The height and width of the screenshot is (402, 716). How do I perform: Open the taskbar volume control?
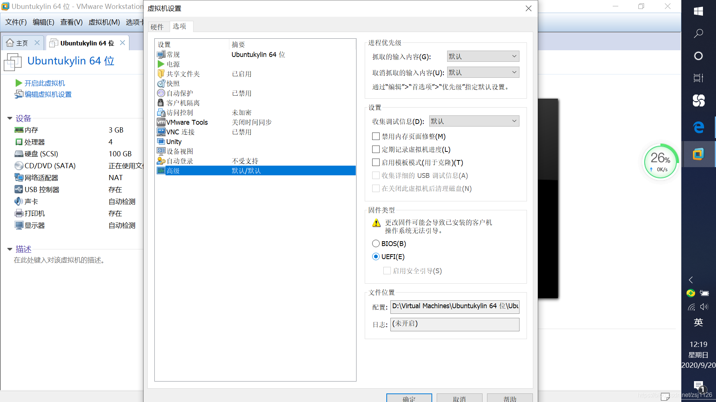pos(704,307)
